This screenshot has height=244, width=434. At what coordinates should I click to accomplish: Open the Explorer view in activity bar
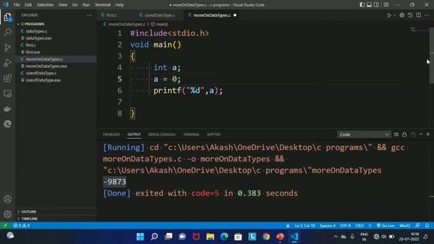pyautogui.click(x=7, y=17)
